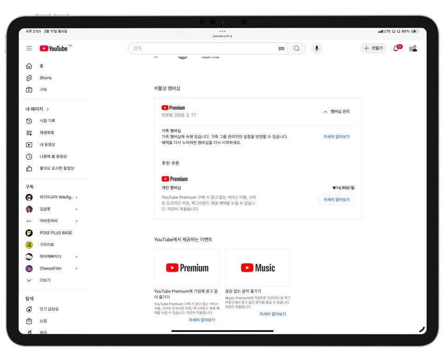The height and width of the screenshot is (362, 445).
Task: Collapse 멤버십 관리 section
Action: [337, 112]
